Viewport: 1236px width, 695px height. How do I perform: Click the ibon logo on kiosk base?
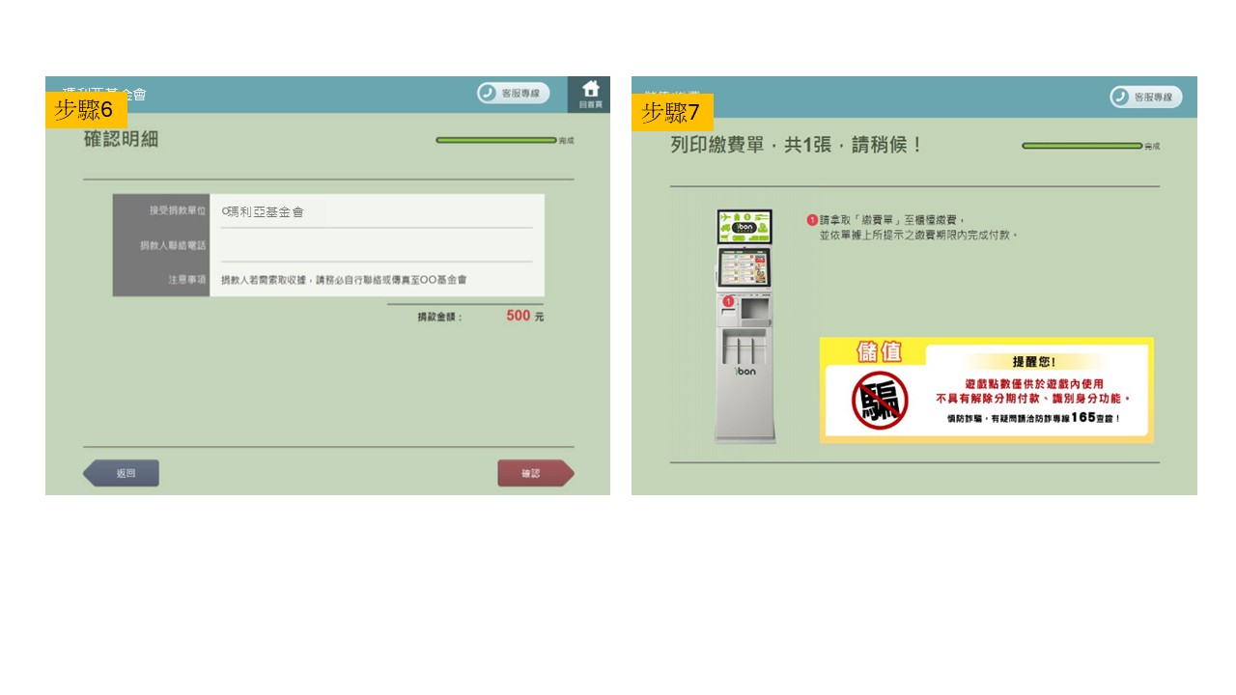744,371
